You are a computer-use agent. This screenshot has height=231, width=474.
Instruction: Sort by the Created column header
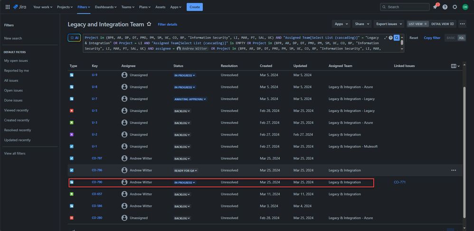[x=265, y=66]
